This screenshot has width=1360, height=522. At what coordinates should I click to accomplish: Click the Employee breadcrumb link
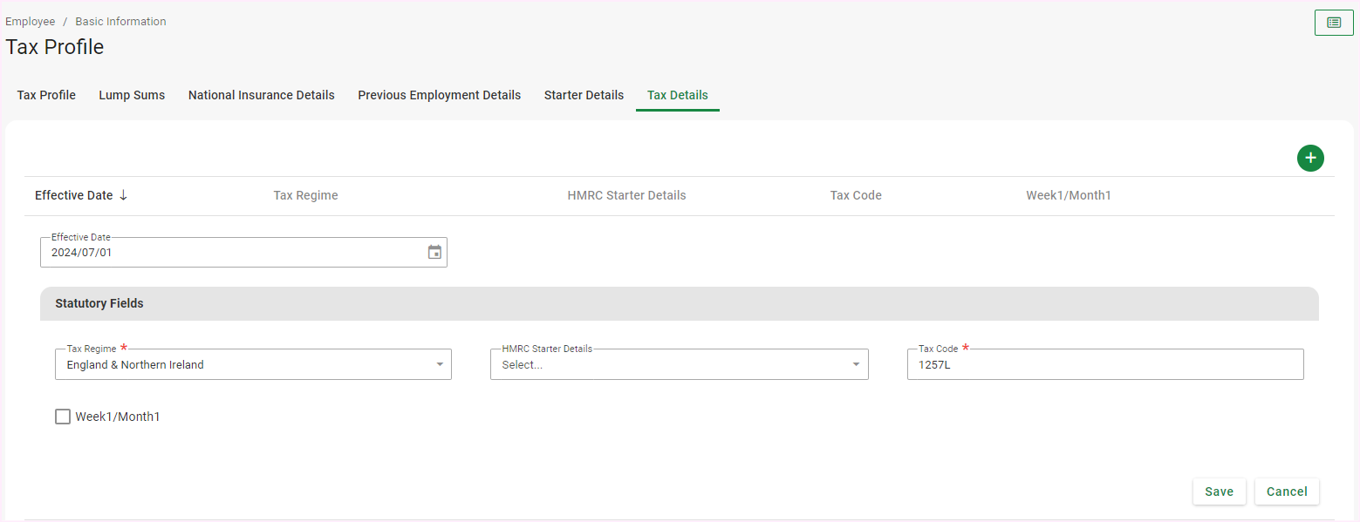[x=31, y=21]
